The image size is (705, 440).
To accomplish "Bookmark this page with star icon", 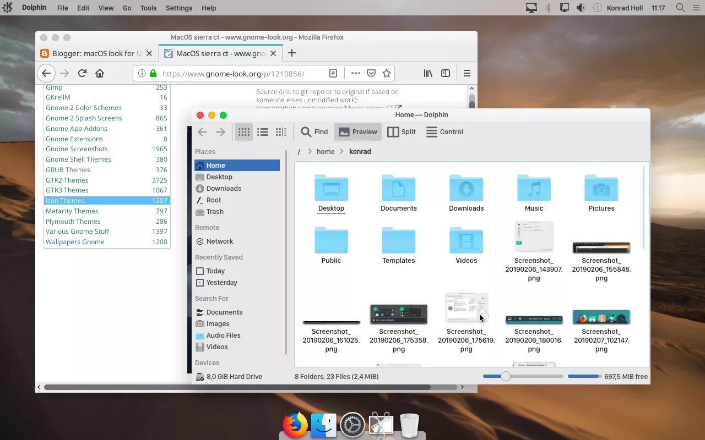I will [x=387, y=73].
